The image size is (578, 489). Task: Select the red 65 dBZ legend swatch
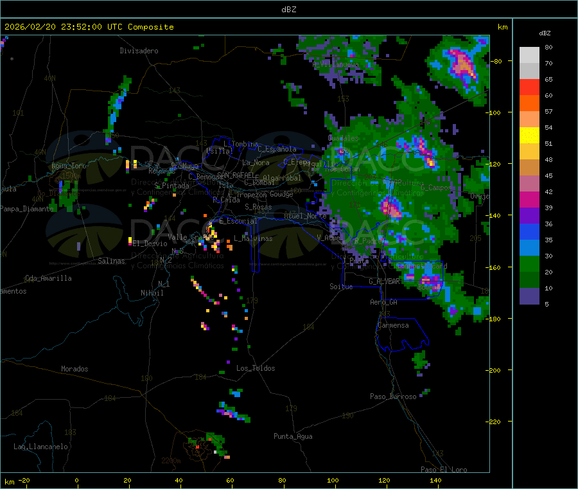pyautogui.click(x=529, y=87)
